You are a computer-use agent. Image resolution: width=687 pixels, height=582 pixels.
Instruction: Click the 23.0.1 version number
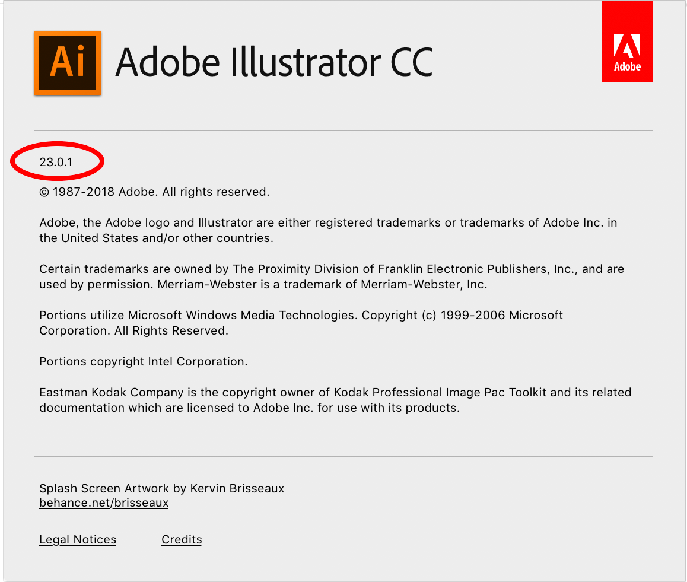56,161
